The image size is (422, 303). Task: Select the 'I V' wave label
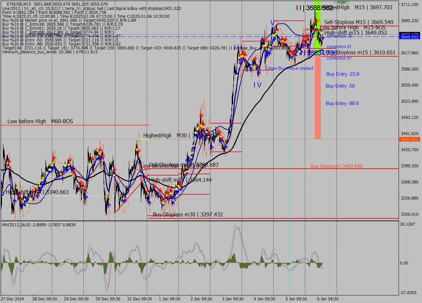(x=257, y=85)
